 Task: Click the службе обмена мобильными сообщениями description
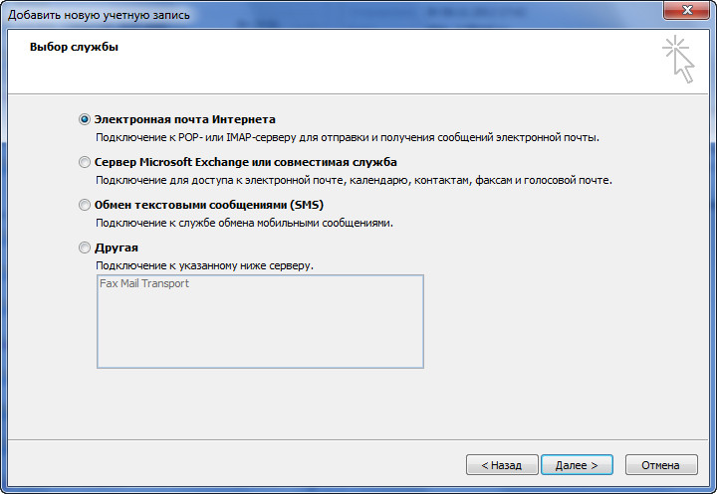[x=244, y=224]
